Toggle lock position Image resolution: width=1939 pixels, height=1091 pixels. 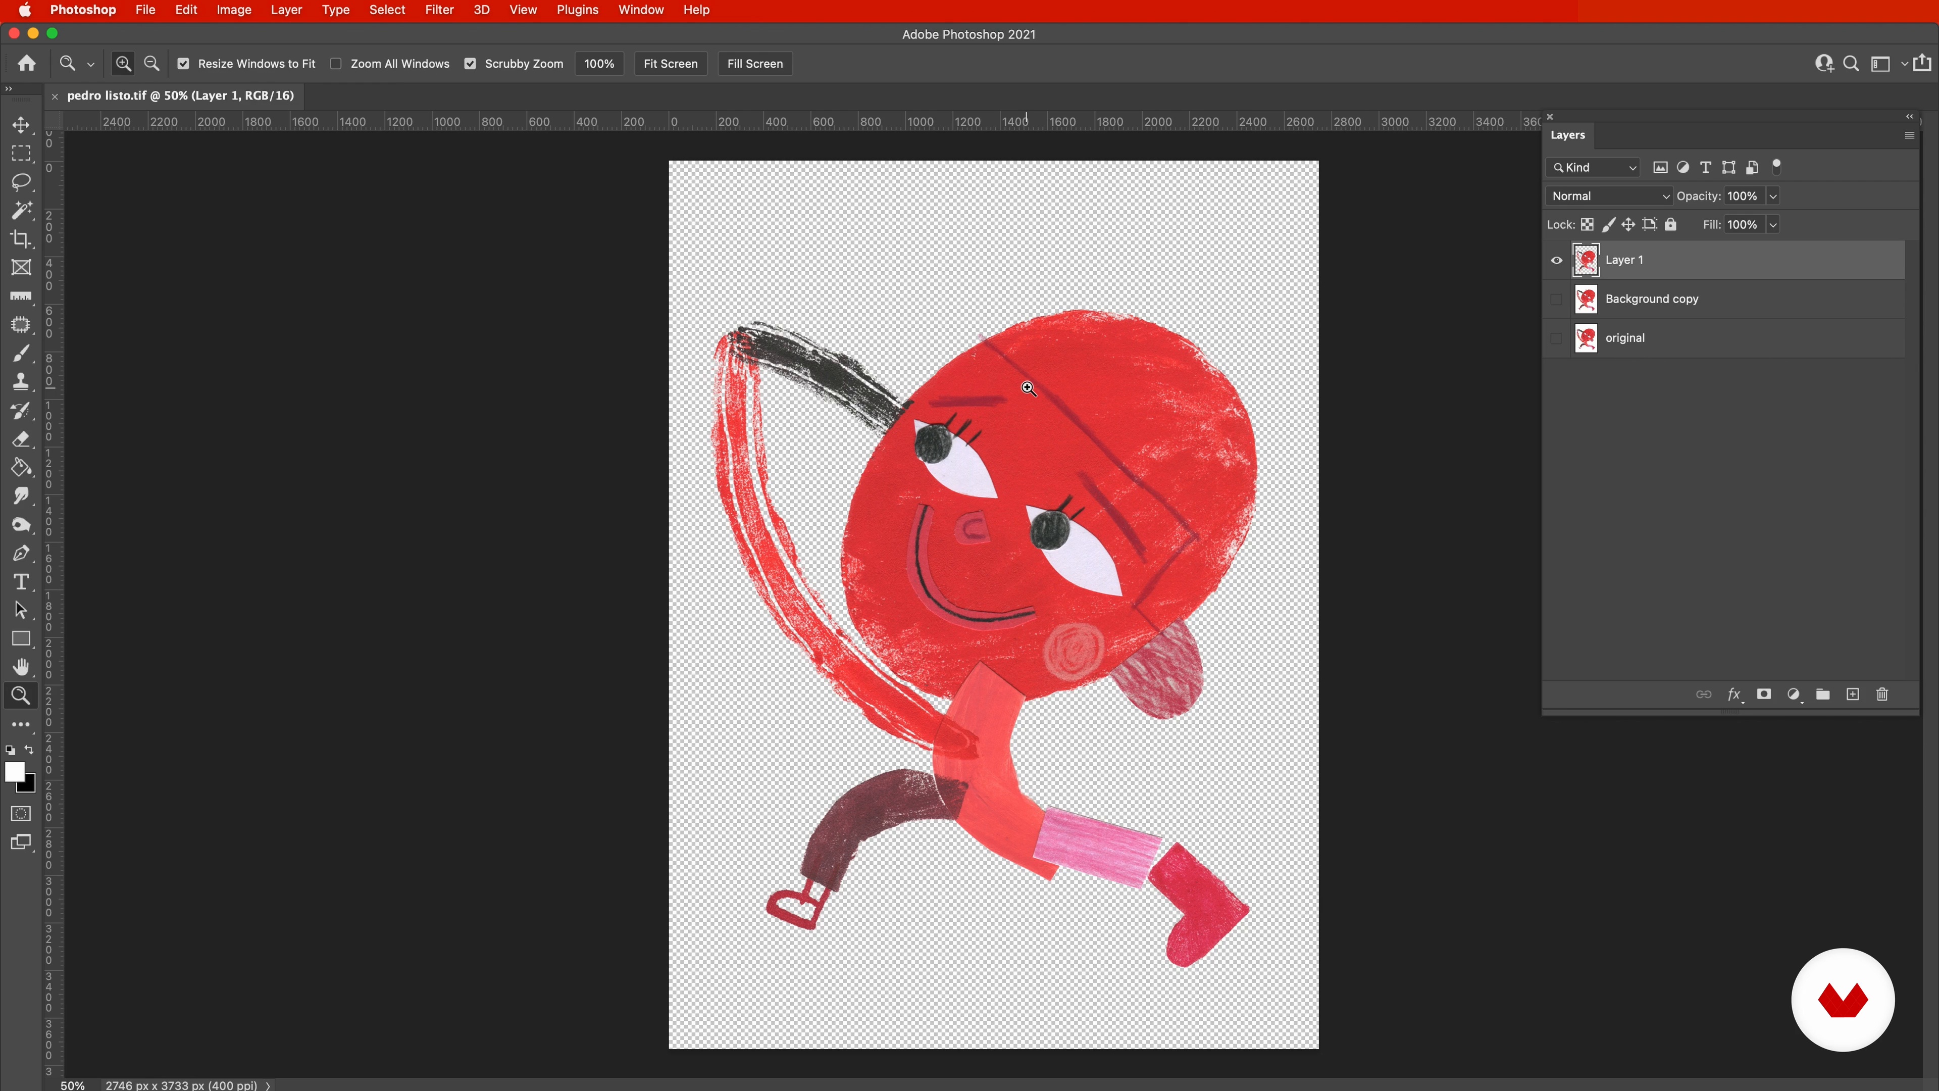click(x=1628, y=224)
